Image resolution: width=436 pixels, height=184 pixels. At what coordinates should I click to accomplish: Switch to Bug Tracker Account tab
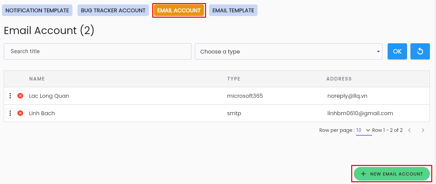click(113, 10)
